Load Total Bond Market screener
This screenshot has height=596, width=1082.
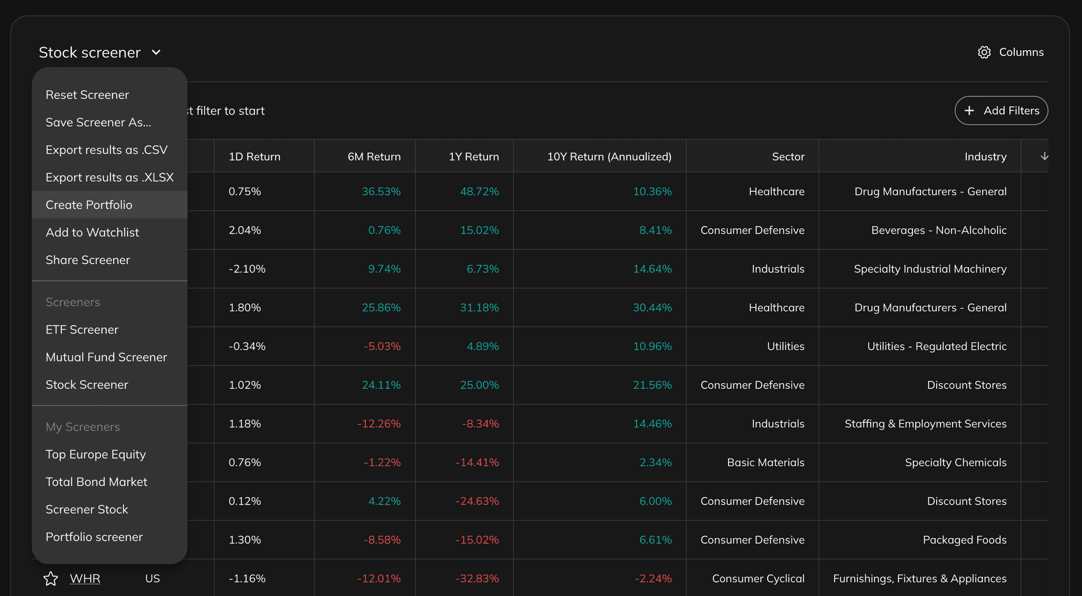coord(96,482)
